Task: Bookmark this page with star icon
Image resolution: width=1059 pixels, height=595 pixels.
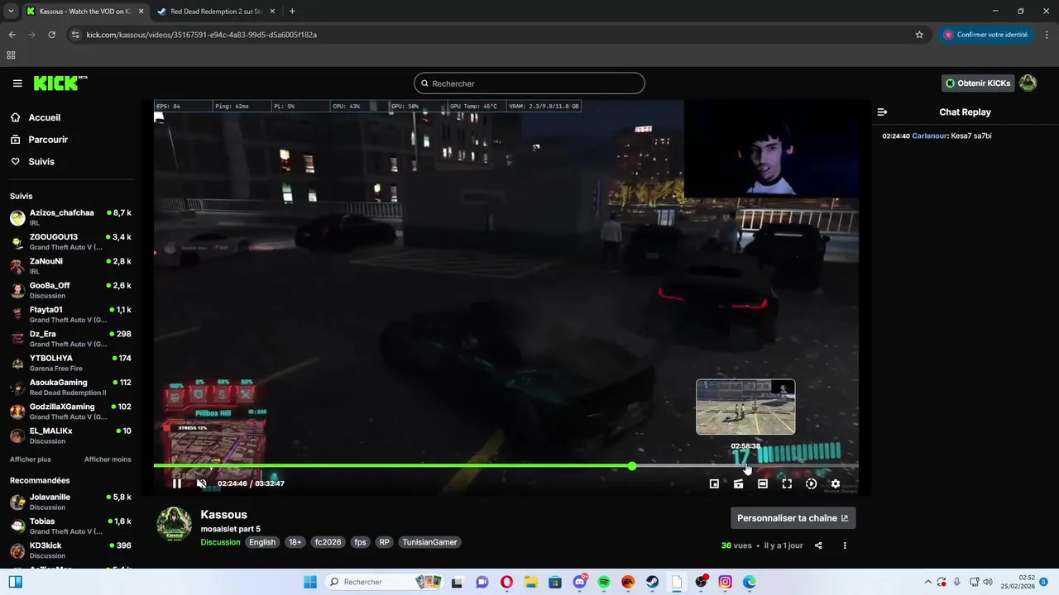Action: pos(919,35)
